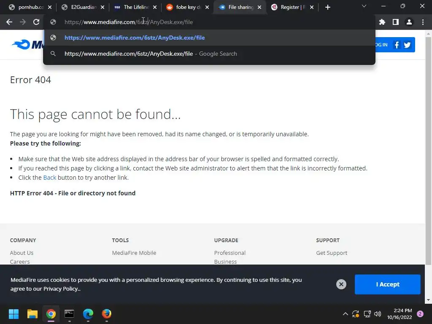Viewport: 432px width, 324px height.
Task: Close the Register tab
Action: coord(312,8)
